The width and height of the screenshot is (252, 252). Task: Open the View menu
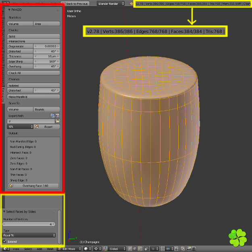[16, 249]
